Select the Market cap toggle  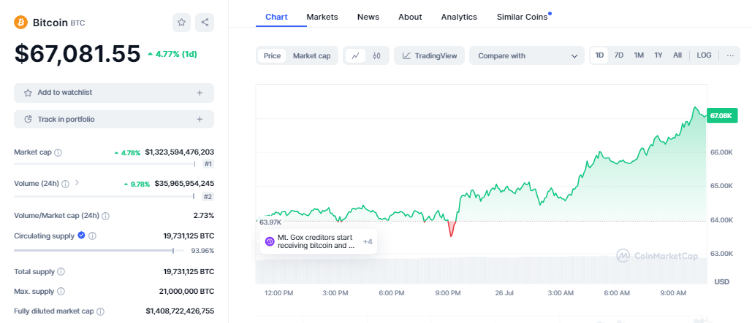[x=312, y=55]
